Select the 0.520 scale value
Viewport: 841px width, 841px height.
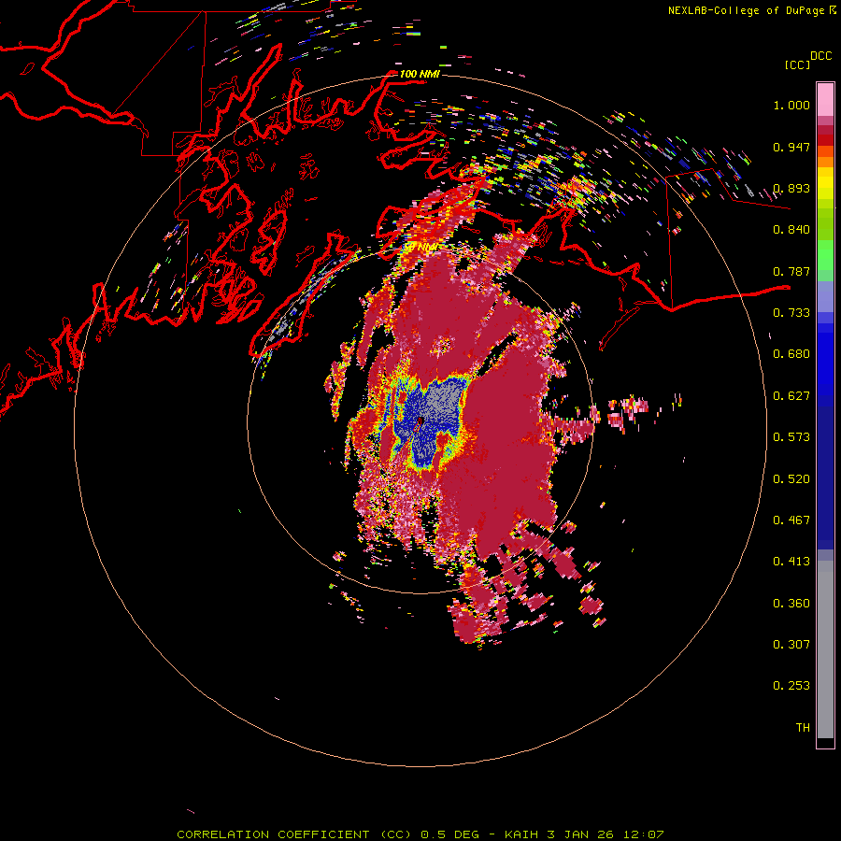point(791,479)
